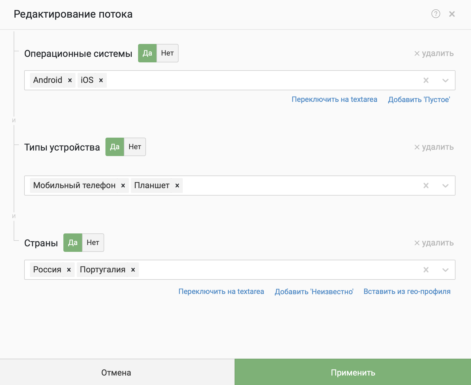Set Страны filter to Нет
The width and height of the screenshot is (471, 385).
[93, 243]
